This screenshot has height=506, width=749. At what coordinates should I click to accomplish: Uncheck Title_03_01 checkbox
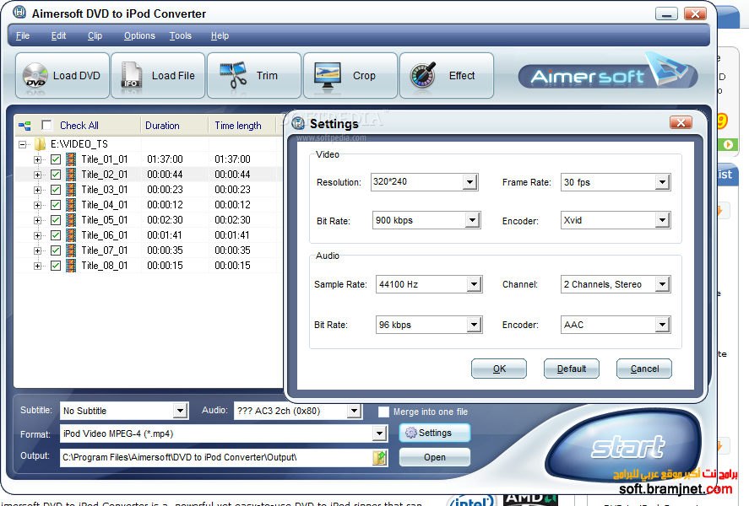pos(56,190)
